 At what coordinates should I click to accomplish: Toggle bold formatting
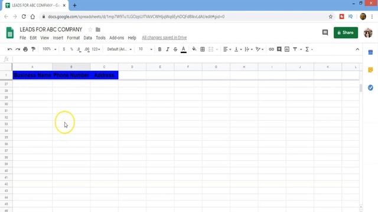pyautogui.click(x=159, y=49)
